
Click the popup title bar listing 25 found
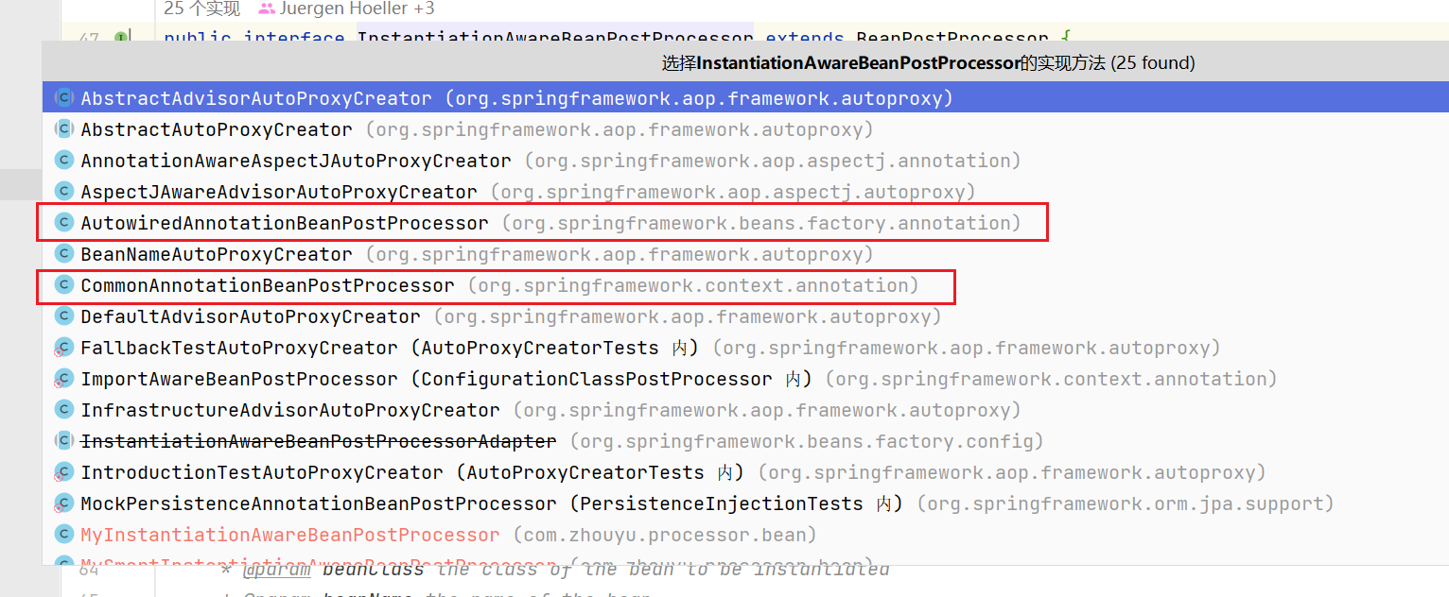(x=745, y=62)
